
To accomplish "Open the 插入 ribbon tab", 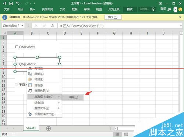I will [x=32, y=9].
